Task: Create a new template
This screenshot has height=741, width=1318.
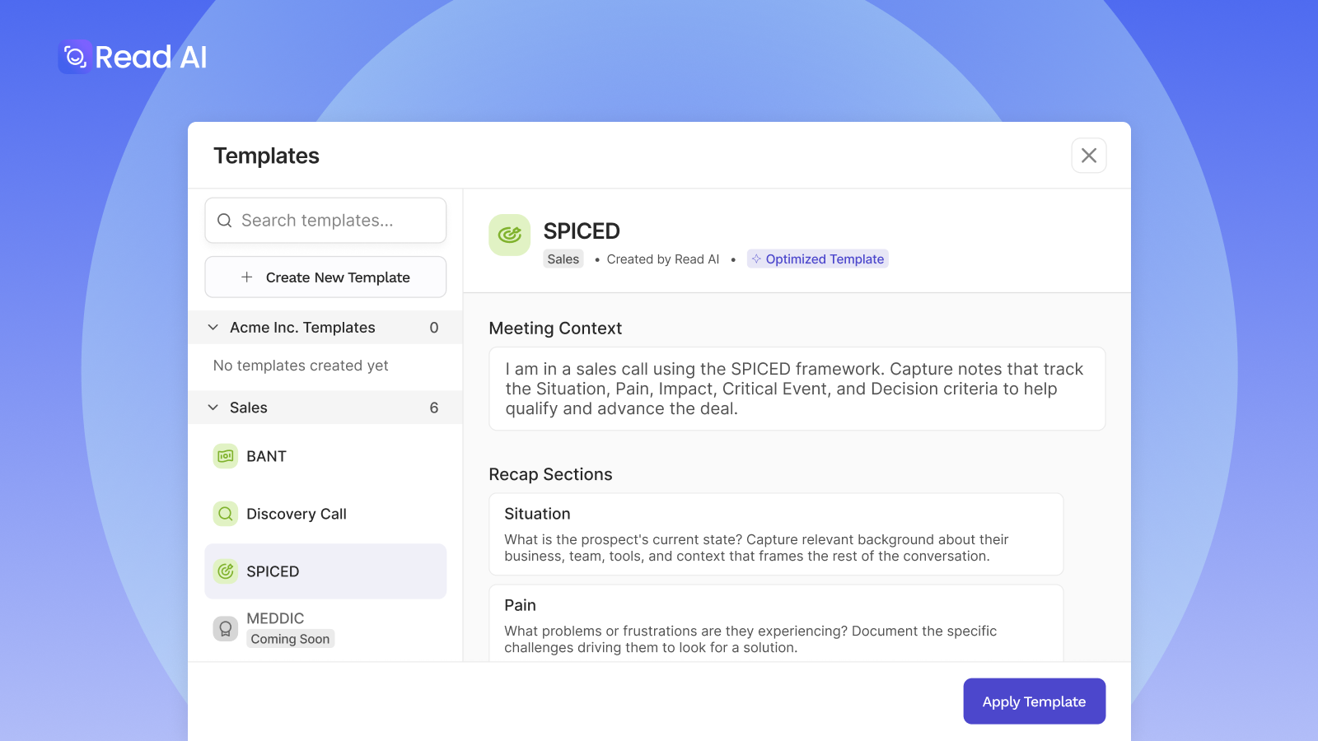Action: coord(325,277)
